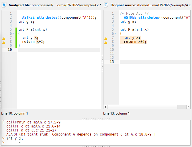The image size is (192, 147).
Task: Collapse fold arrow at line 6 in original source
Action: point(115,34)
